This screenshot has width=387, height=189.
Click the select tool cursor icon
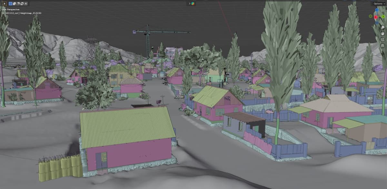click(x=5, y=4)
